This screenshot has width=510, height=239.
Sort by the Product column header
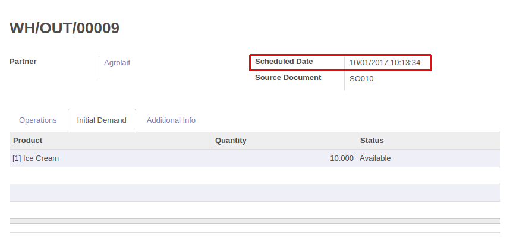pyautogui.click(x=28, y=141)
